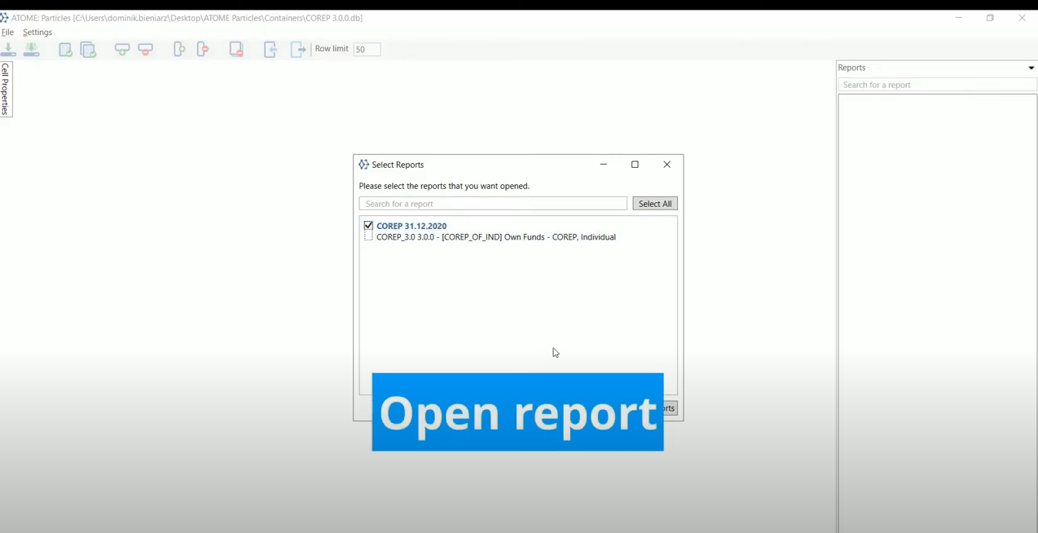Viewport: 1038px width, 533px height.
Task: Click the add column icon with green plus
Action: click(179, 50)
